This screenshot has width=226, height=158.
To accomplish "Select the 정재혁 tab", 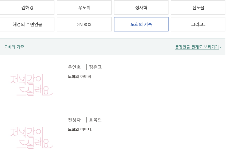I will pyautogui.click(x=141, y=7).
